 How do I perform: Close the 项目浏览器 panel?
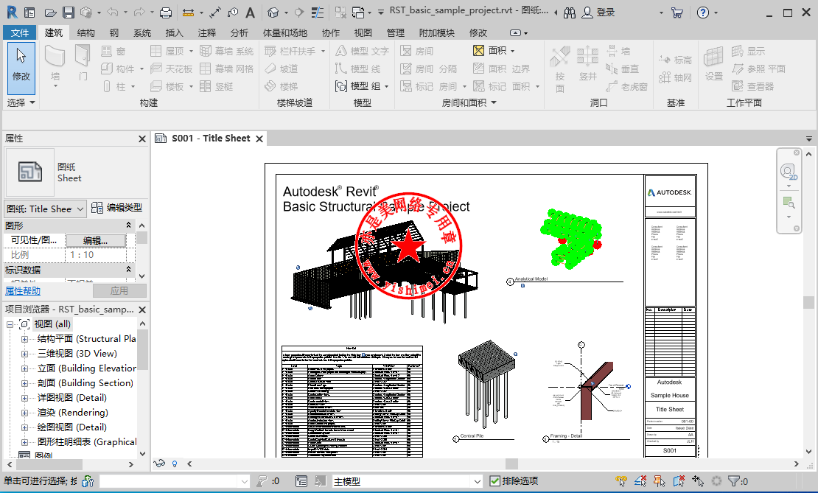click(x=142, y=310)
